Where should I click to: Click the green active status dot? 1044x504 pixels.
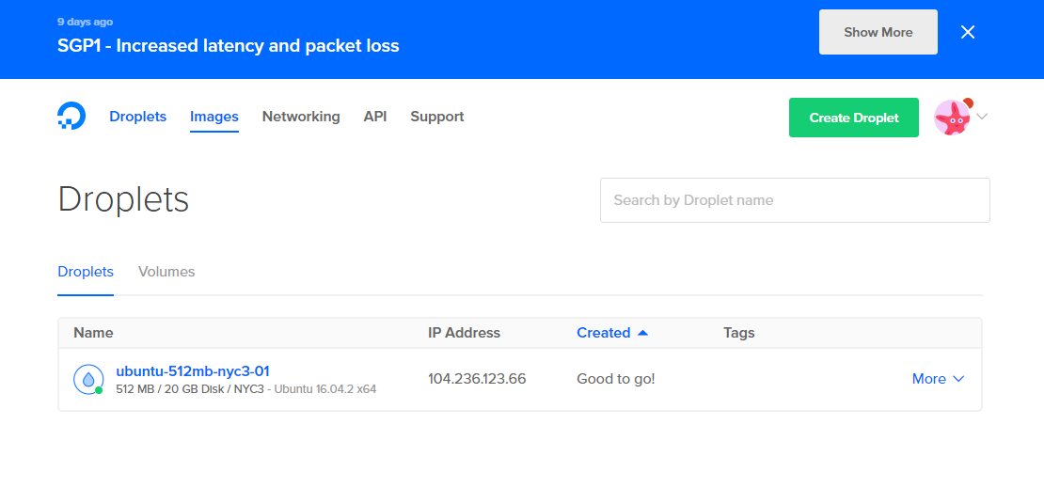point(99,390)
